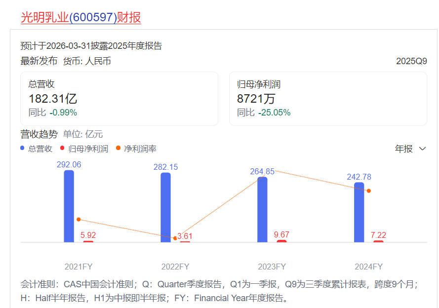Click the 2021FY orange profit-rate point

point(79,220)
